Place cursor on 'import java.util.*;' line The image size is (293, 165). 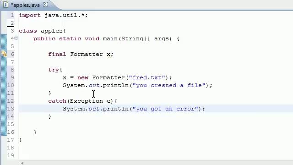pos(53,15)
